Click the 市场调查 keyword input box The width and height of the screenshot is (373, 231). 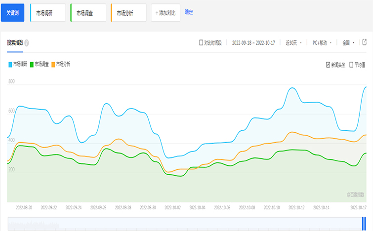88,13
